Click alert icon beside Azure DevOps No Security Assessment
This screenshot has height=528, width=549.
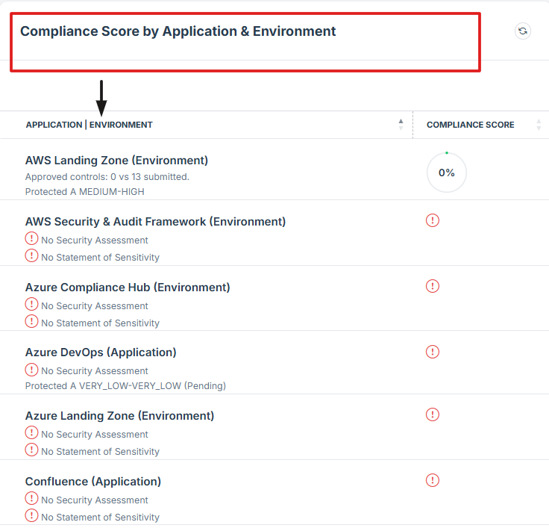point(31,370)
